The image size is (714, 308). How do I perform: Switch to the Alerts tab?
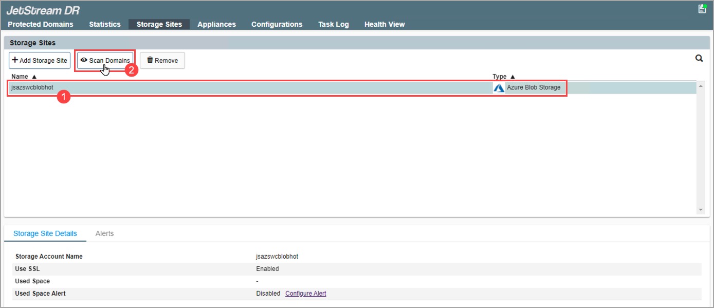tap(104, 233)
